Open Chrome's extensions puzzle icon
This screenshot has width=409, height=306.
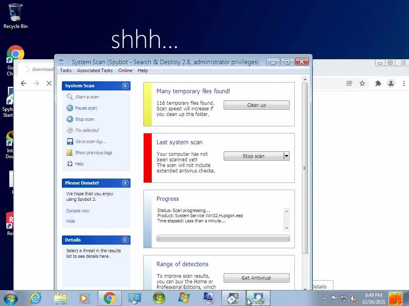coord(378,83)
